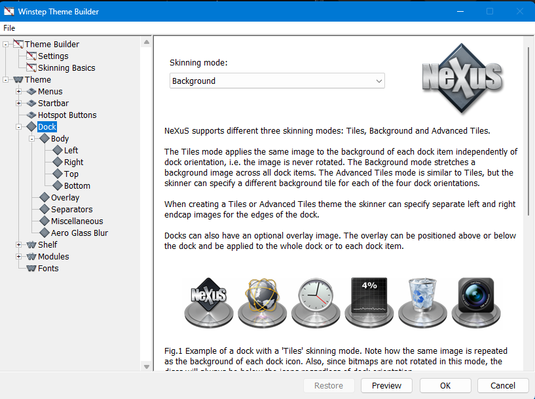Click the recycle bin dock icon

click(x=422, y=300)
